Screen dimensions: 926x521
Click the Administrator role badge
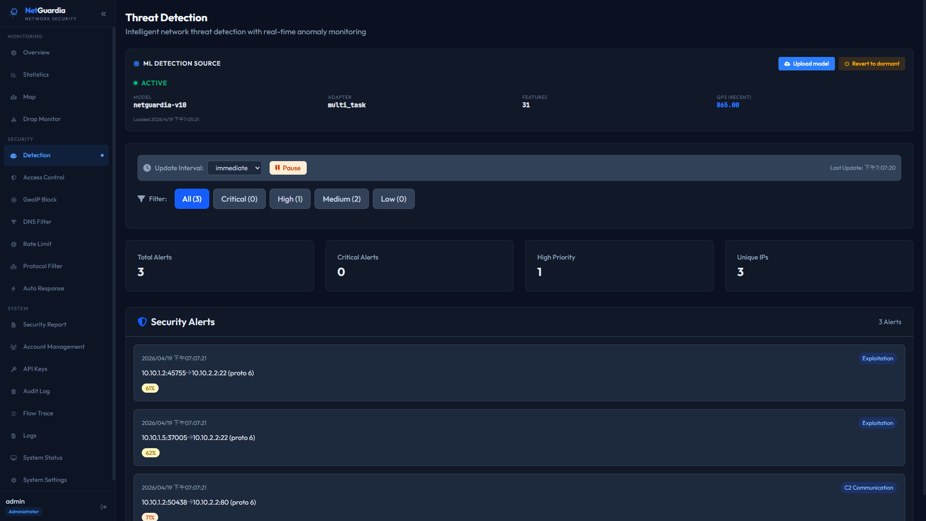24,512
